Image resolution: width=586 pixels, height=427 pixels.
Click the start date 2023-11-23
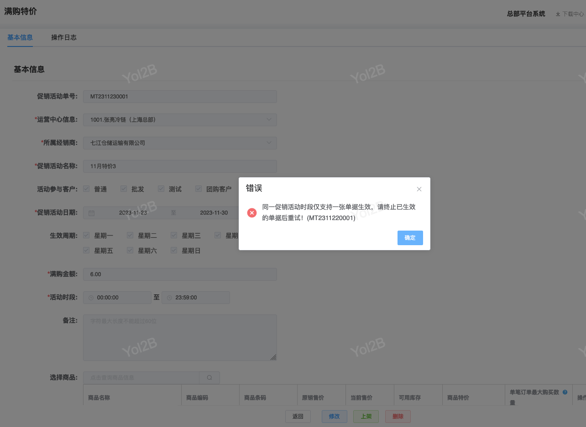[133, 213]
